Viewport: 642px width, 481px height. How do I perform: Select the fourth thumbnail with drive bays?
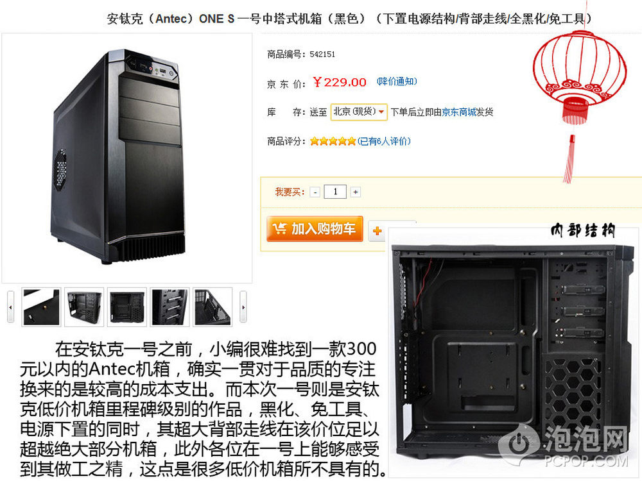(170, 307)
